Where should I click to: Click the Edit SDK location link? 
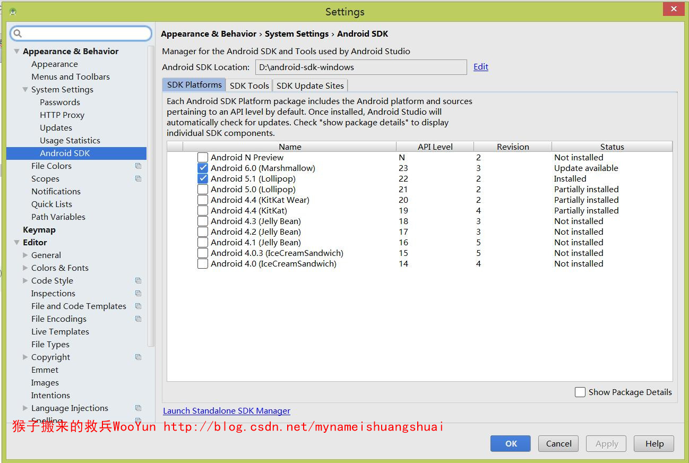(x=481, y=67)
